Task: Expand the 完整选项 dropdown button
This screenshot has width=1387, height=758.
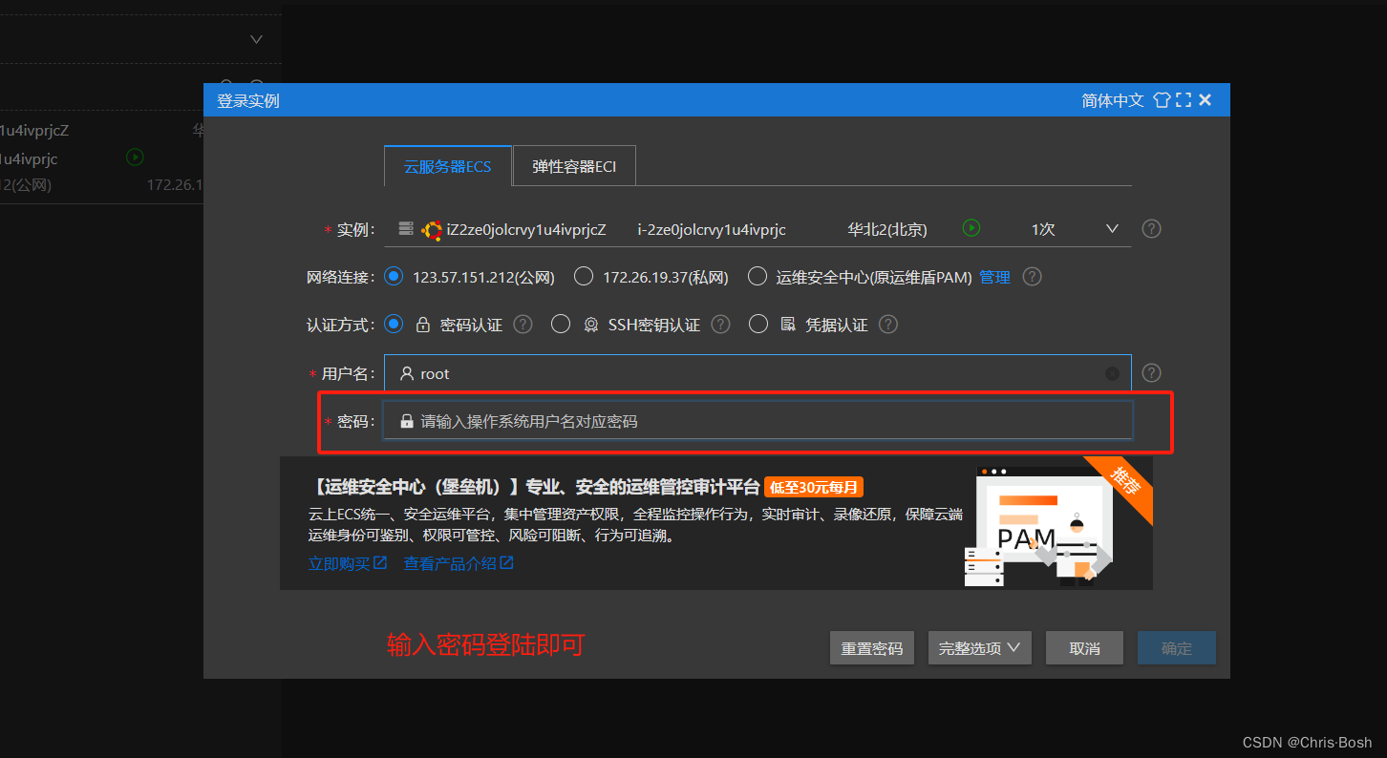Action: [x=980, y=648]
